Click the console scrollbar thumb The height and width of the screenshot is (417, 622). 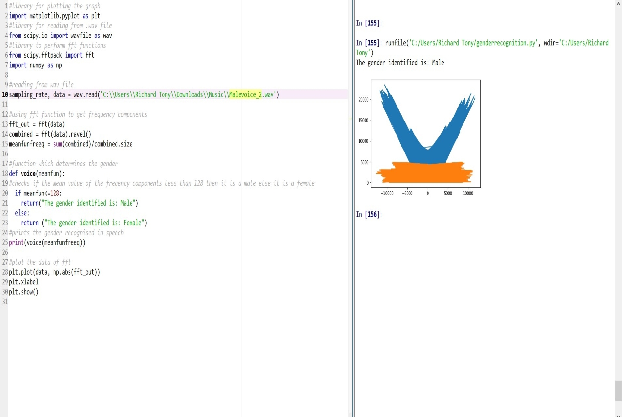tap(618, 391)
